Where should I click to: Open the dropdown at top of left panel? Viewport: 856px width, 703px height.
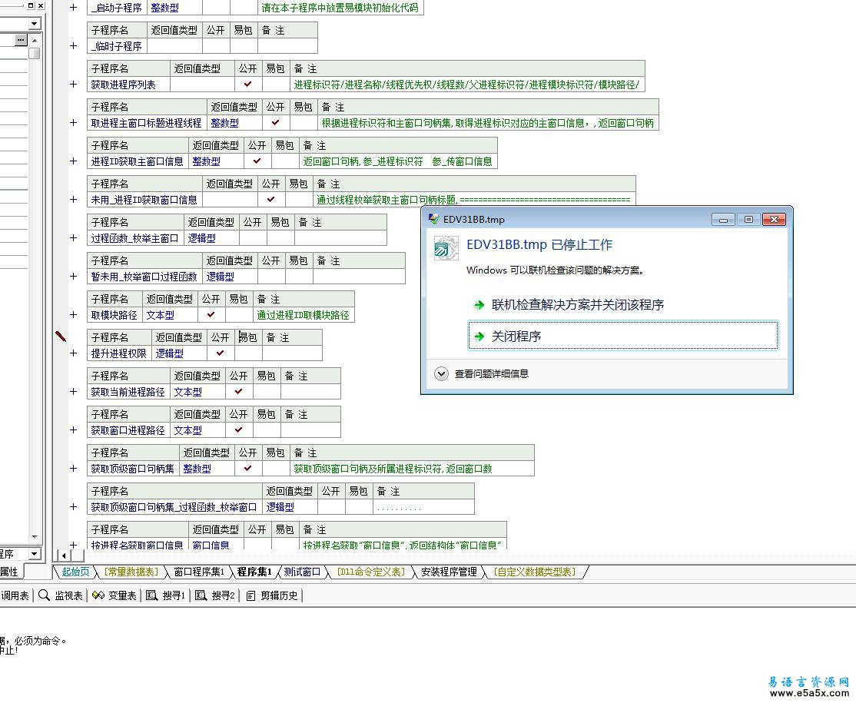pyautogui.click(x=35, y=24)
